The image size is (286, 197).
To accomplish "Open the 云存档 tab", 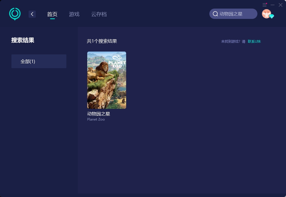I will pyautogui.click(x=99, y=14).
